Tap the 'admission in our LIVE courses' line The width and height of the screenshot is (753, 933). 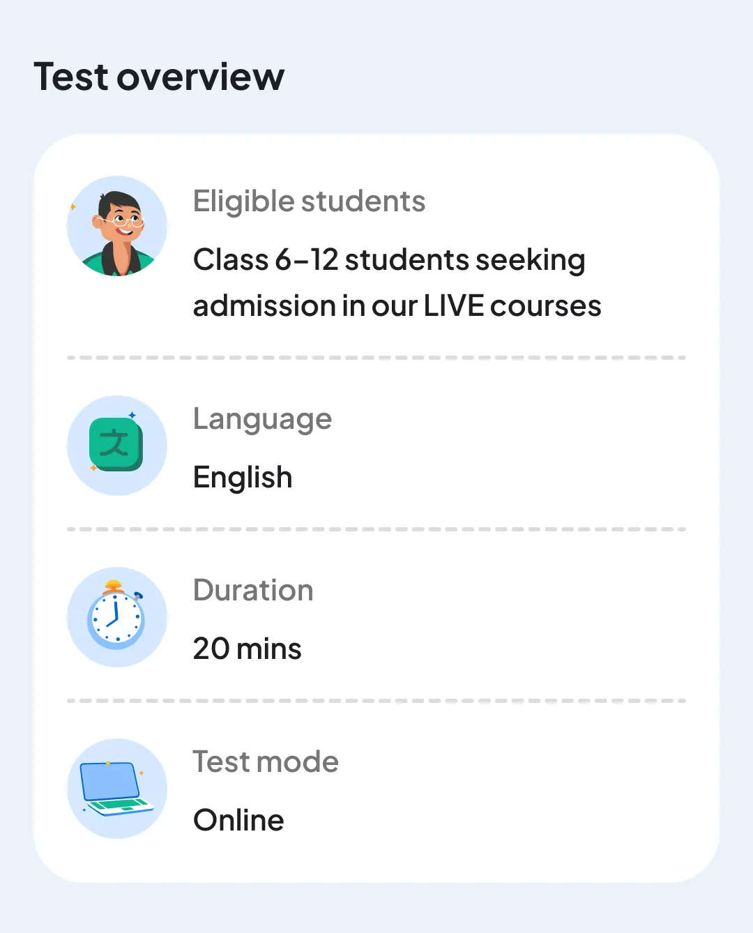coord(397,306)
